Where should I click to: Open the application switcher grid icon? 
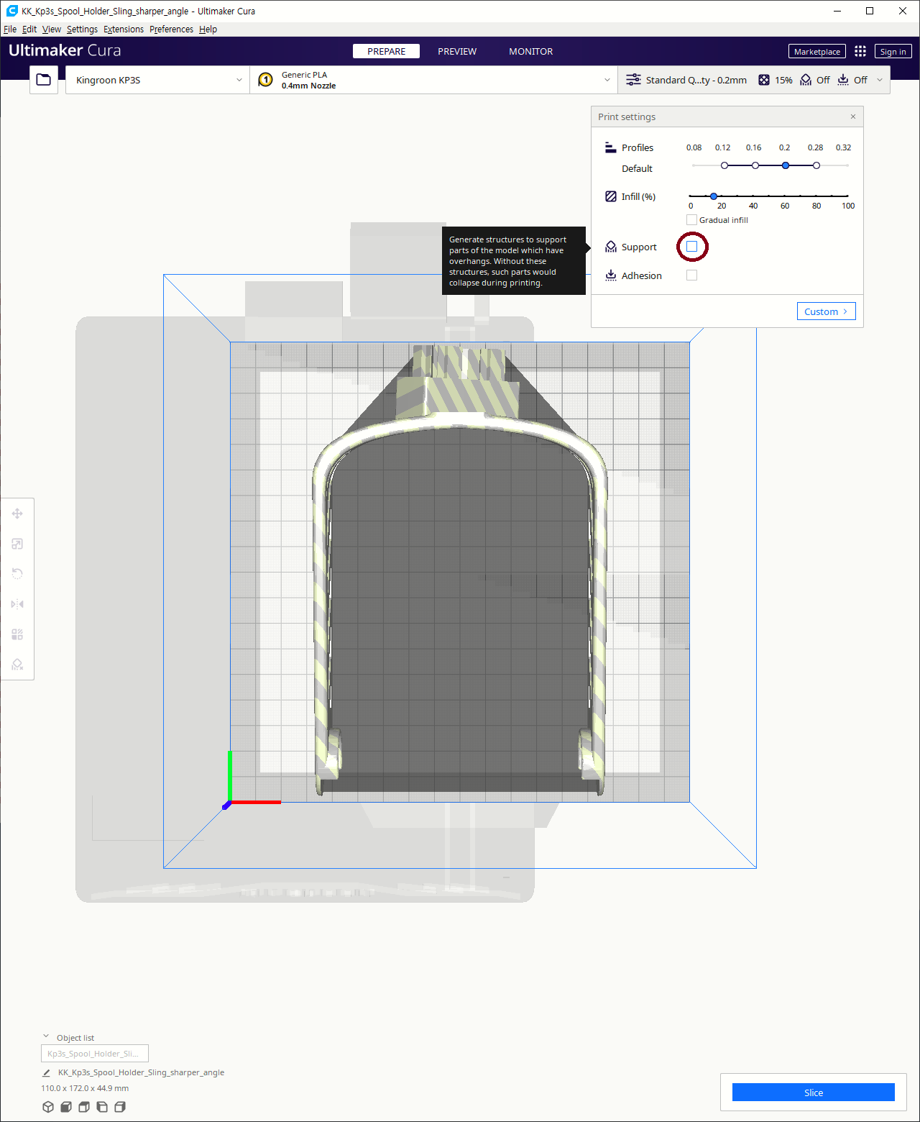pos(860,51)
